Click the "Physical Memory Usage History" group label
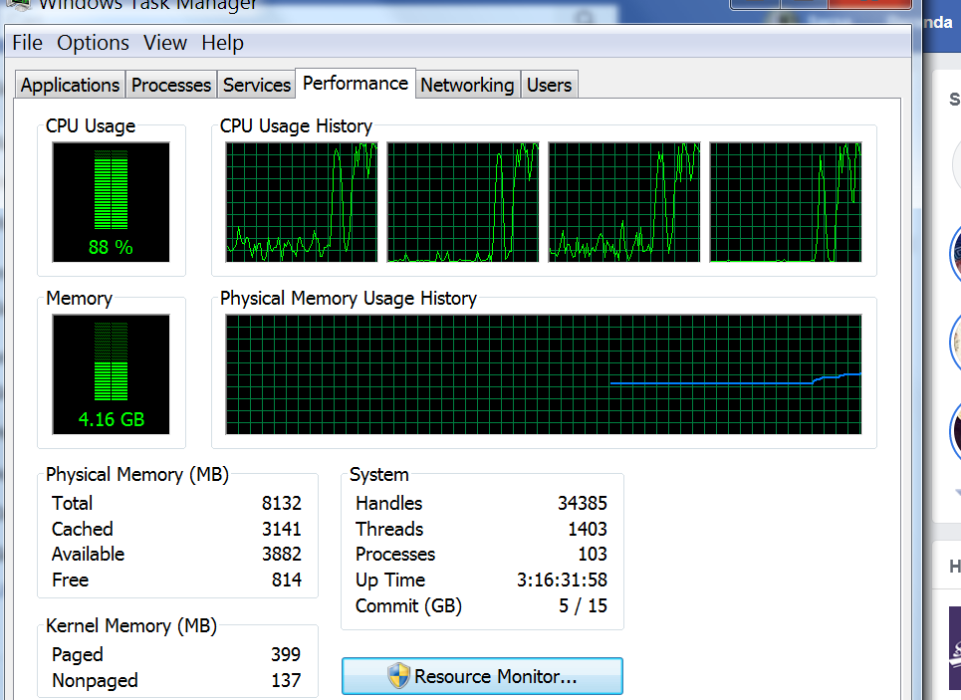 coord(349,299)
